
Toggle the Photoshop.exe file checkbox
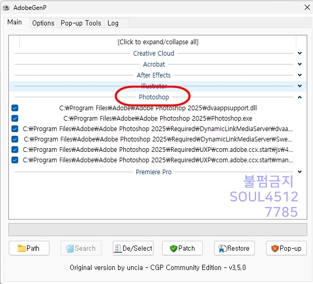point(15,119)
